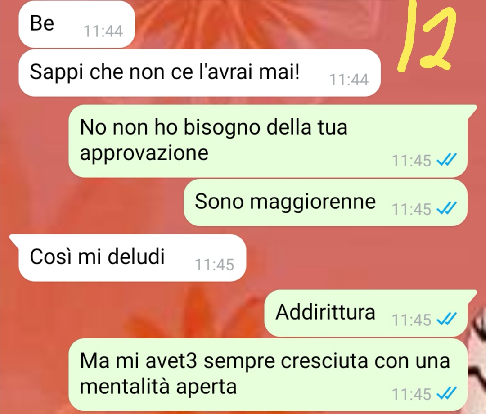
Task: Tap the 11:44 timestamp on 'Be' message
Action: (x=103, y=31)
